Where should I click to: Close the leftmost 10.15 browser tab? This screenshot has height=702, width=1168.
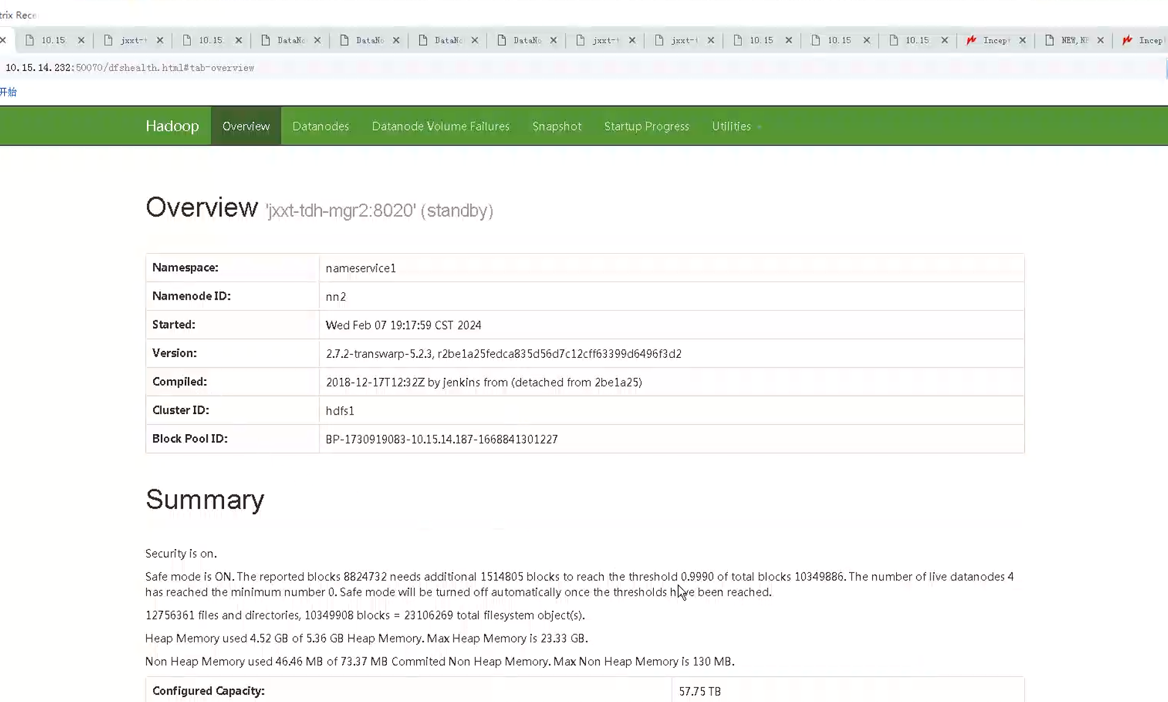coord(81,40)
